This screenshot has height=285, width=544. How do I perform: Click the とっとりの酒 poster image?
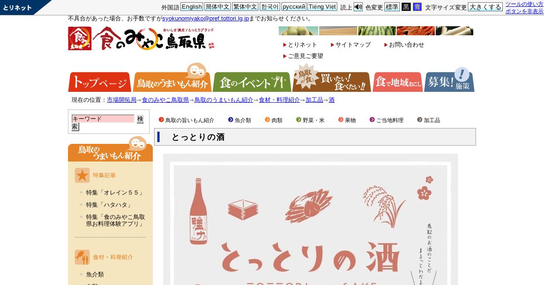tap(311, 219)
